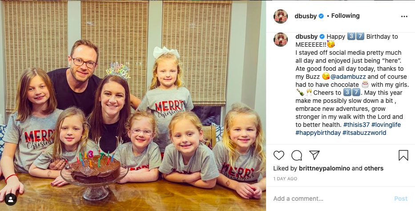The width and height of the screenshot is (415, 211).
Task: Open dbusby username in caption
Action: tap(306, 37)
